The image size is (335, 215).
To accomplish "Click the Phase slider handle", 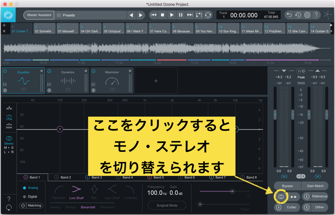I will tap(200, 204).
